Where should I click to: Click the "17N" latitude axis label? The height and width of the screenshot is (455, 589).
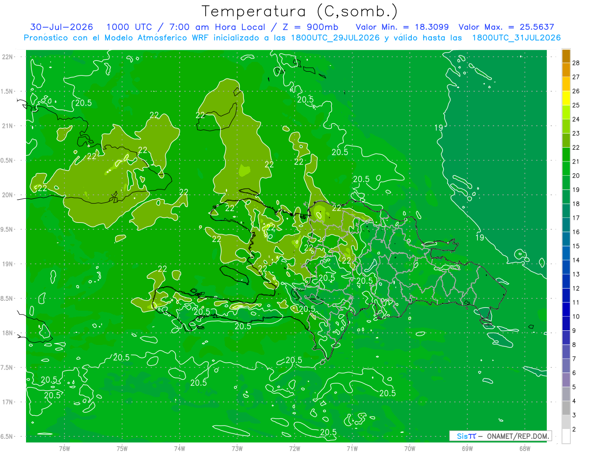click(x=8, y=402)
